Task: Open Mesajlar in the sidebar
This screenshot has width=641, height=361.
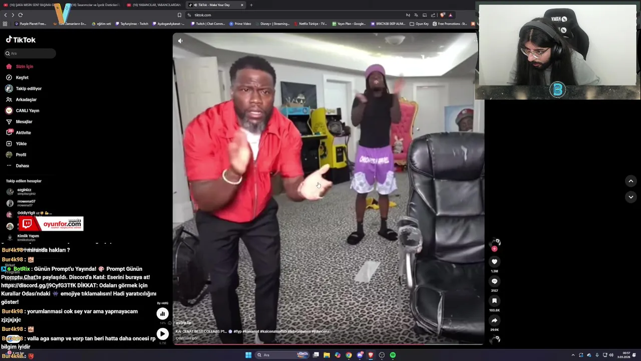Action: coord(20,122)
